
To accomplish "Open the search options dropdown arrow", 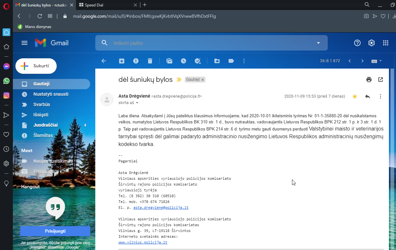I will 318,43.
